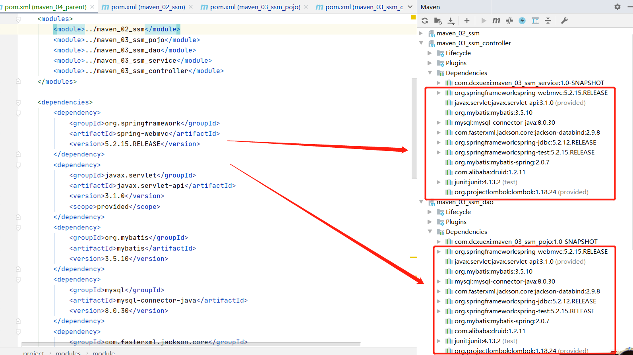The height and width of the screenshot is (355, 633).
Task: Click the Run Maven Build play icon
Action: click(484, 21)
